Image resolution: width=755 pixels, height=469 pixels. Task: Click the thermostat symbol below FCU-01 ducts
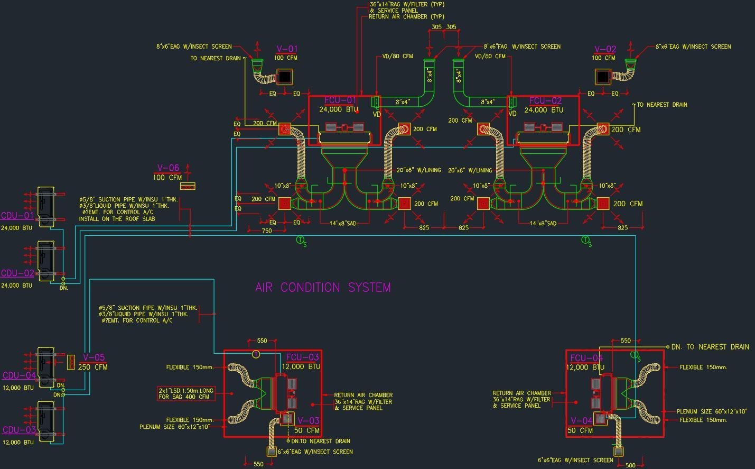click(300, 240)
